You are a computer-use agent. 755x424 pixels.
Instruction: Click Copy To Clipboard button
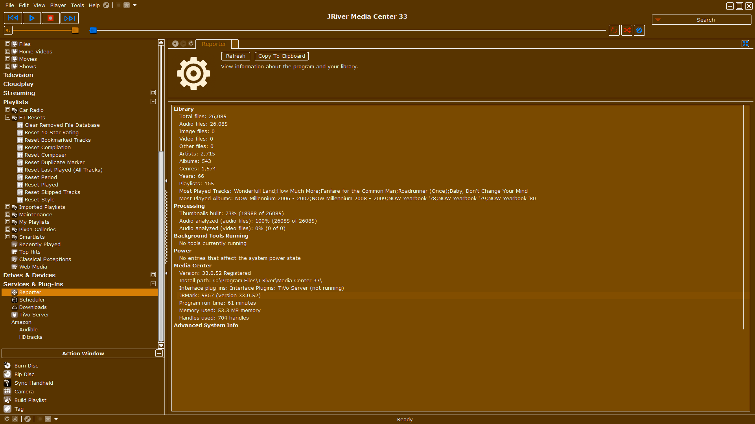[x=282, y=56]
